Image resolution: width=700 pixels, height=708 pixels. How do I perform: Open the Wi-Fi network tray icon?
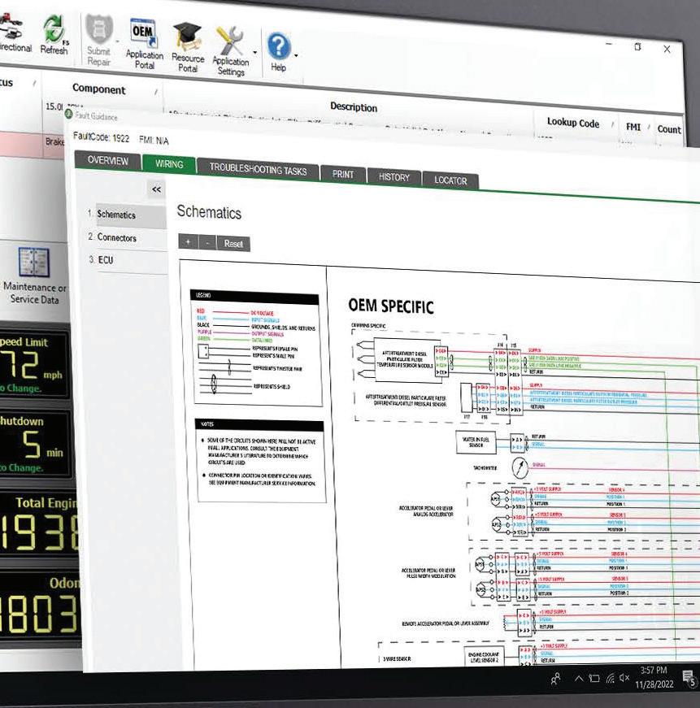[610, 678]
